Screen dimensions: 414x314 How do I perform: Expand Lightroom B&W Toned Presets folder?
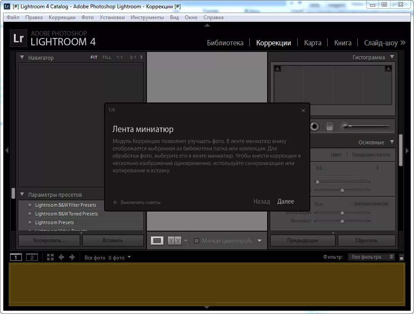pos(30,214)
